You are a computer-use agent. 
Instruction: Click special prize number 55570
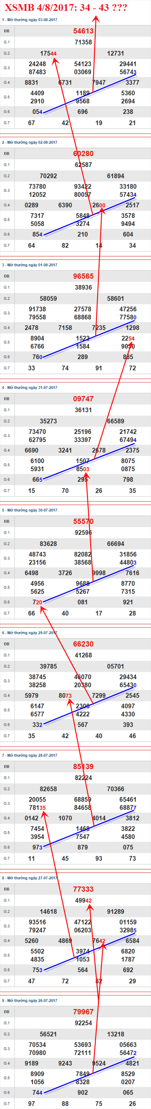(x=83, y=521)
